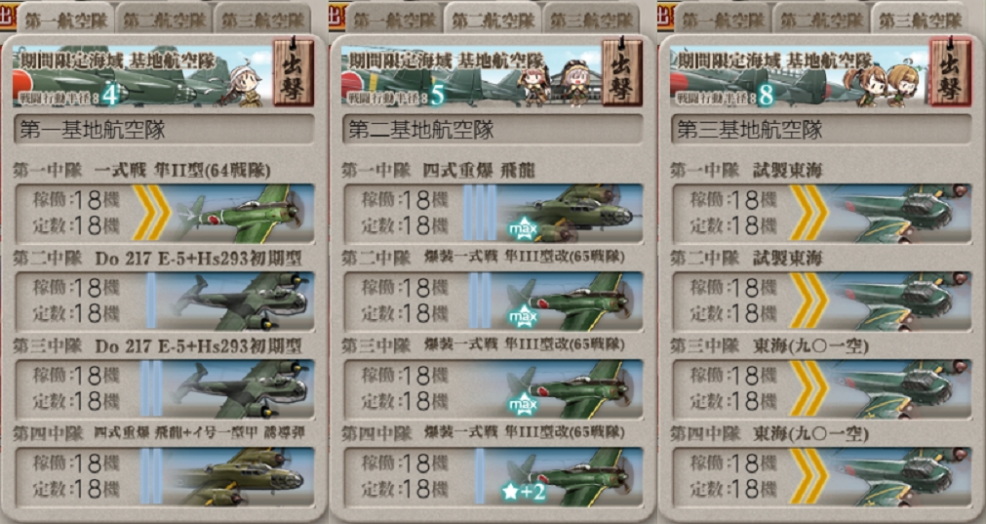The height and width of the screenshot is (524, 986).
Task: Click the ★+2 badge on 隼III型改 plane
Action: click(523, 492)
